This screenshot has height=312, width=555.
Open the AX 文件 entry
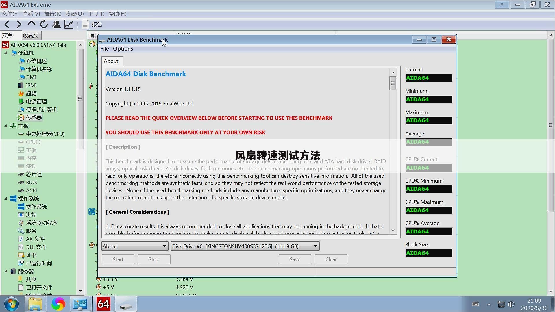tap(35, 239)
